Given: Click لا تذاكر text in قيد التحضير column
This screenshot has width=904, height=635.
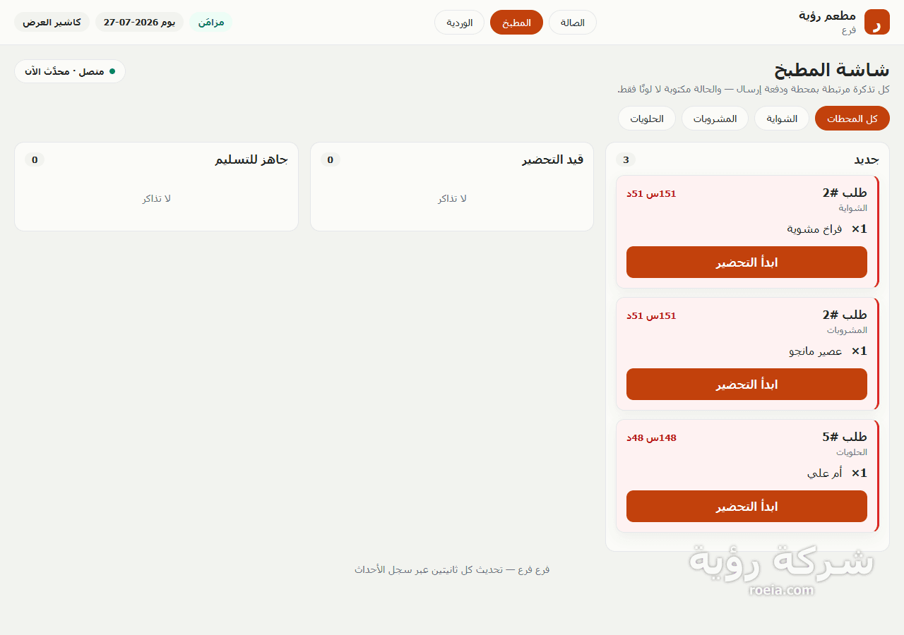Looking at the screenshot, I should (452, 199).
